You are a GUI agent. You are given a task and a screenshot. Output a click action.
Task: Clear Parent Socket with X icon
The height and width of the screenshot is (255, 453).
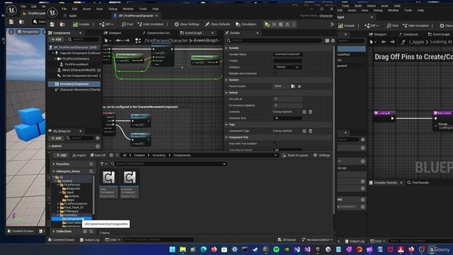click(299, 86)
